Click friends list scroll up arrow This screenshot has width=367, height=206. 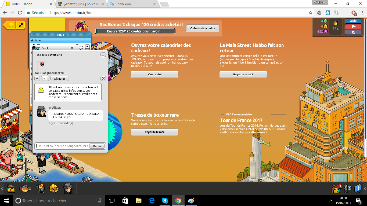[x=87, y=47]
